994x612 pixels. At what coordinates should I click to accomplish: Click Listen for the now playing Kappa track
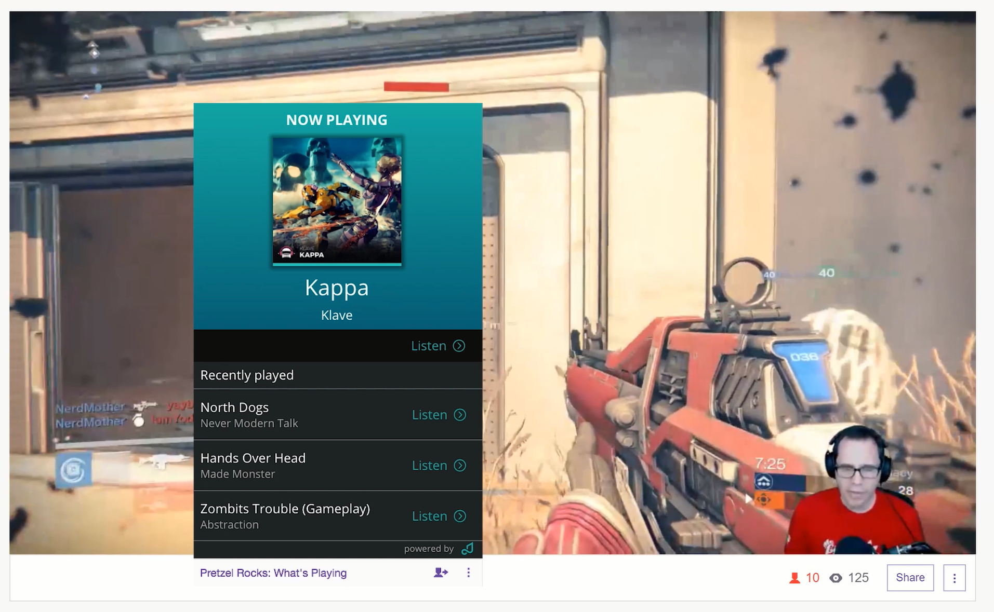(438, 346)
